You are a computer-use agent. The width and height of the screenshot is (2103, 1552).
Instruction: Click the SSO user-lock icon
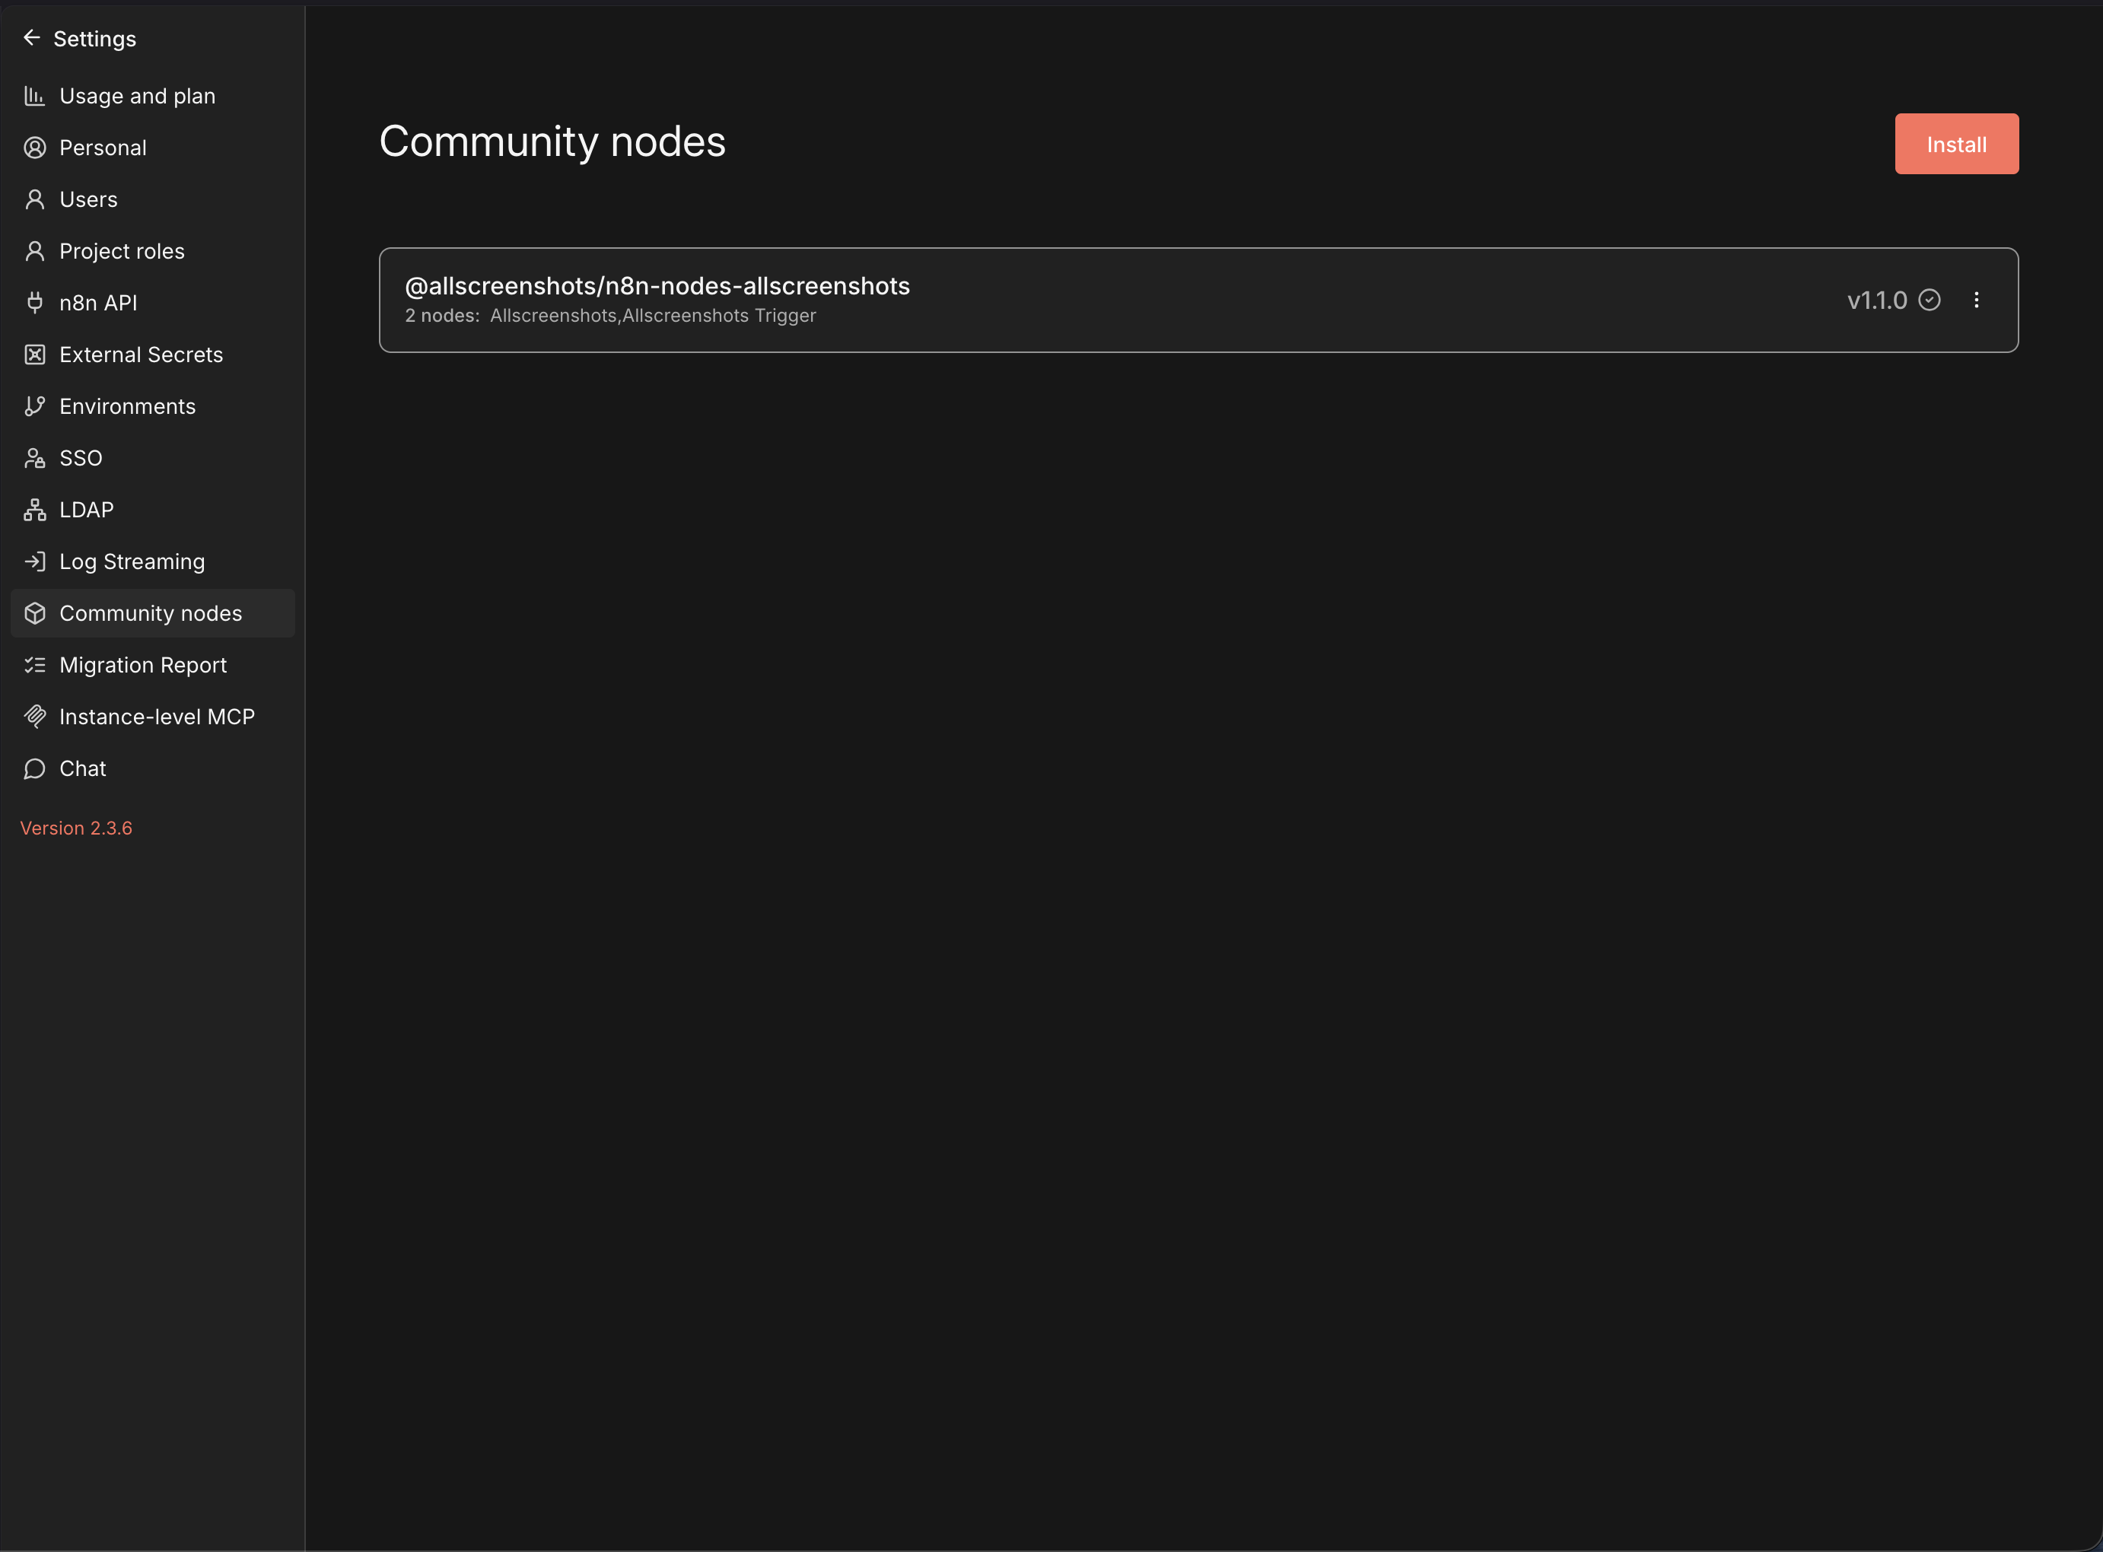35,457
